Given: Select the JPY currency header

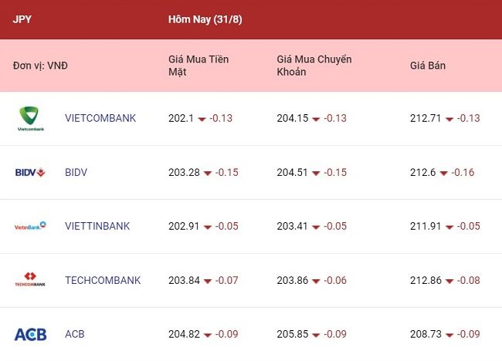Looking at the screenshot, I should (x=22, y=19).
